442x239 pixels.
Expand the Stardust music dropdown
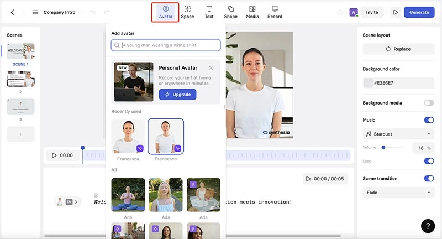click(398, 134)
